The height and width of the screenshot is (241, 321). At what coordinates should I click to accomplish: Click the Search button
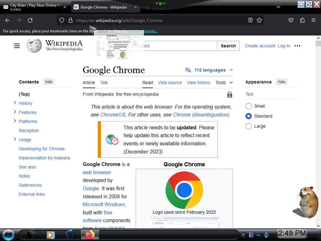pyautogui.click(x=228, y=46)
